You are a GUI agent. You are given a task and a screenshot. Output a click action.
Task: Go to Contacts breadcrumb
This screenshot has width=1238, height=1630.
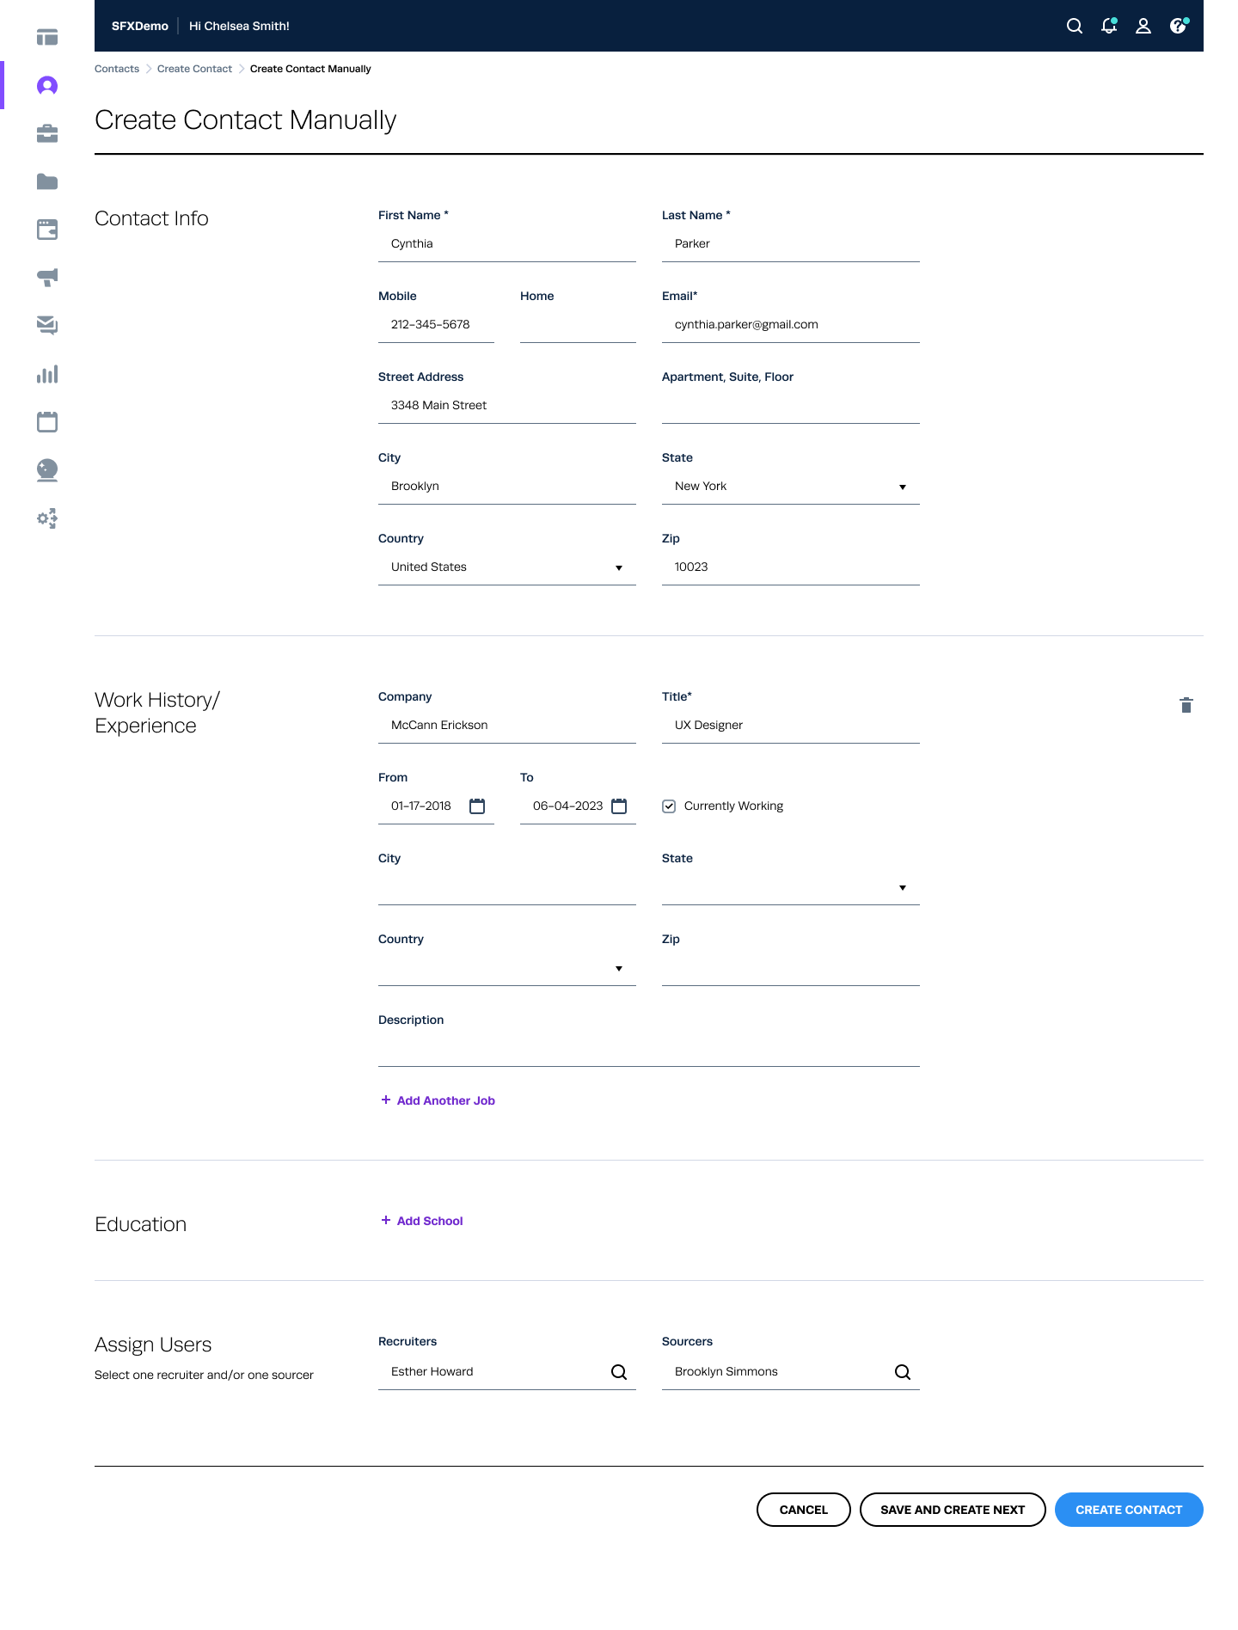117,69
